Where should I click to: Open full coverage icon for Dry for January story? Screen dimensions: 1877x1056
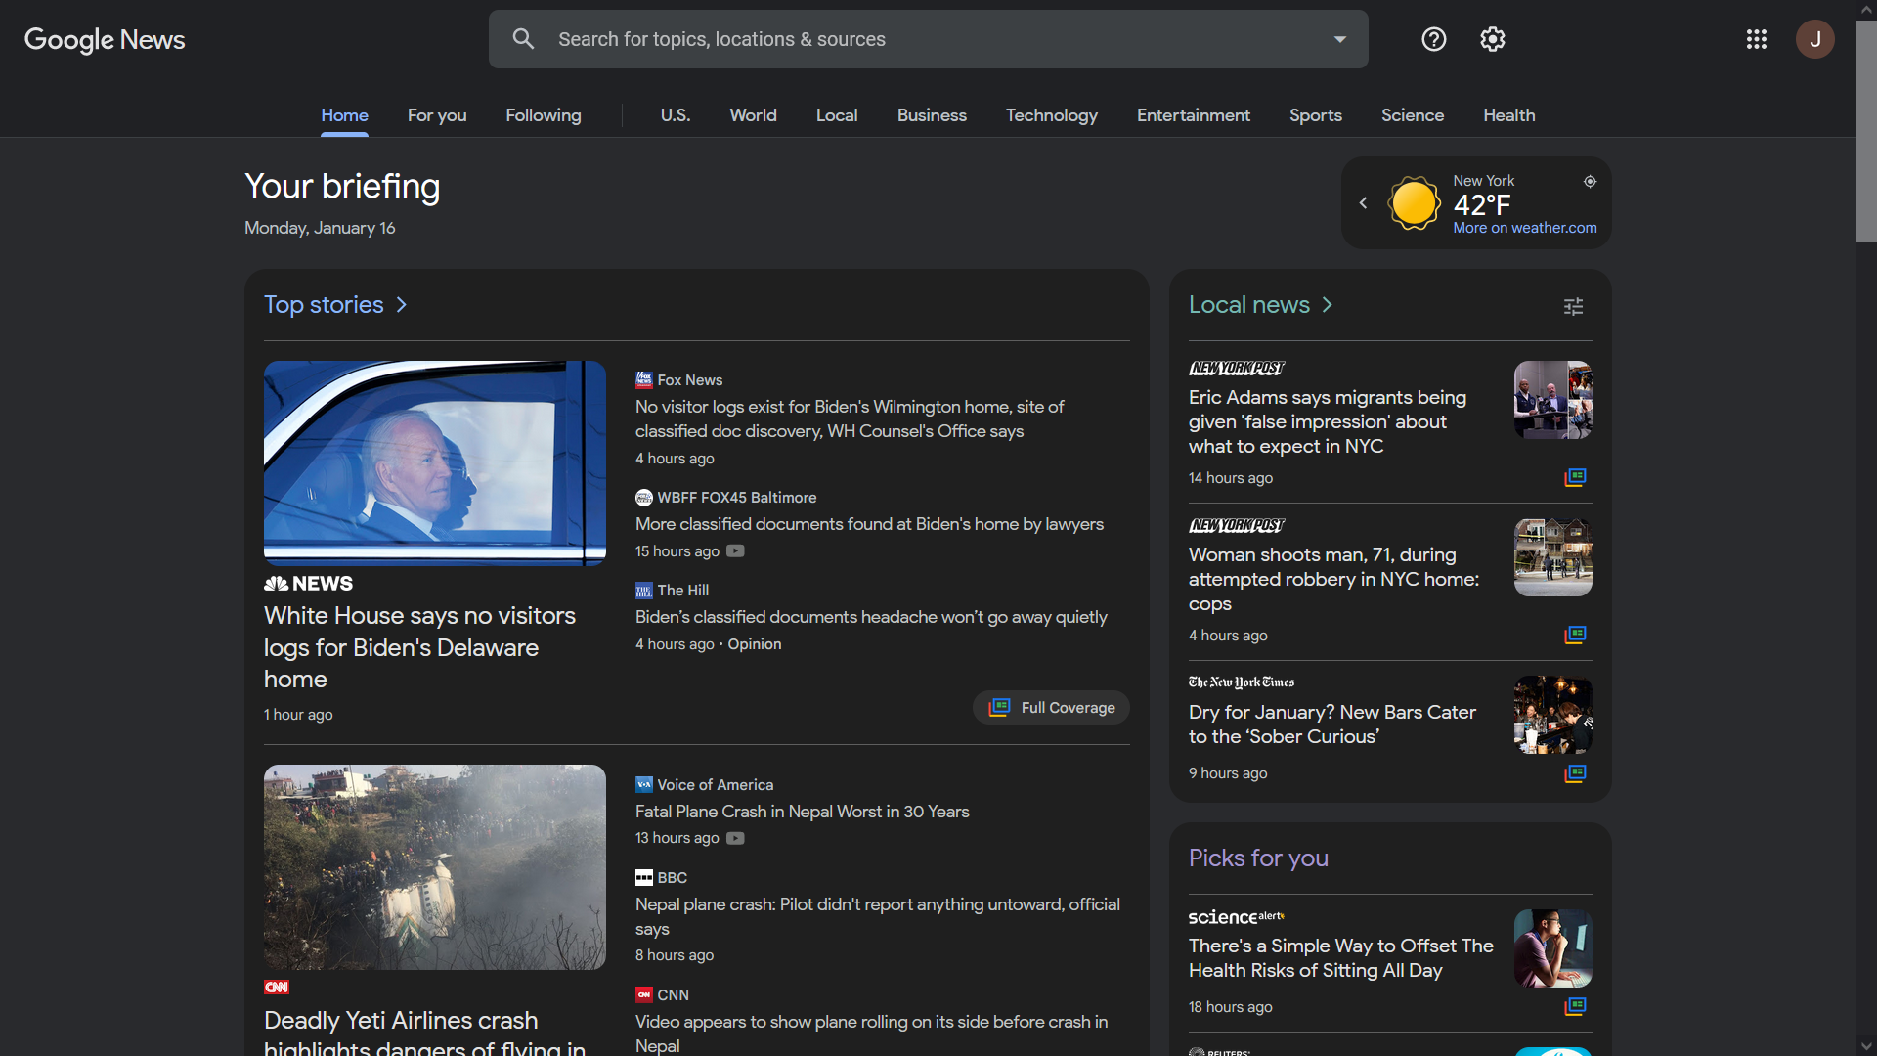[x=1575, y=773]
